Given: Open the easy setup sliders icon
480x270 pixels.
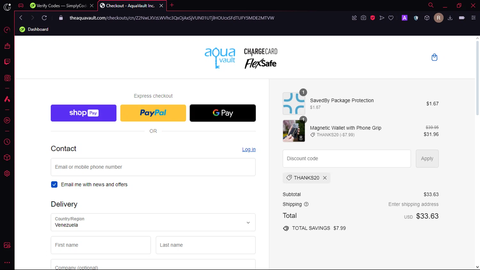Looking at the screenshot, I should tap(473, 18).
